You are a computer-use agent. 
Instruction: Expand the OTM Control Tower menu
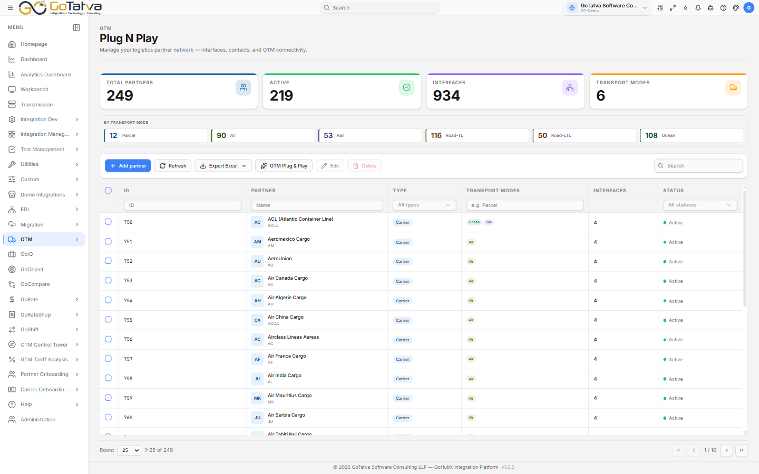tap(44, 345)
